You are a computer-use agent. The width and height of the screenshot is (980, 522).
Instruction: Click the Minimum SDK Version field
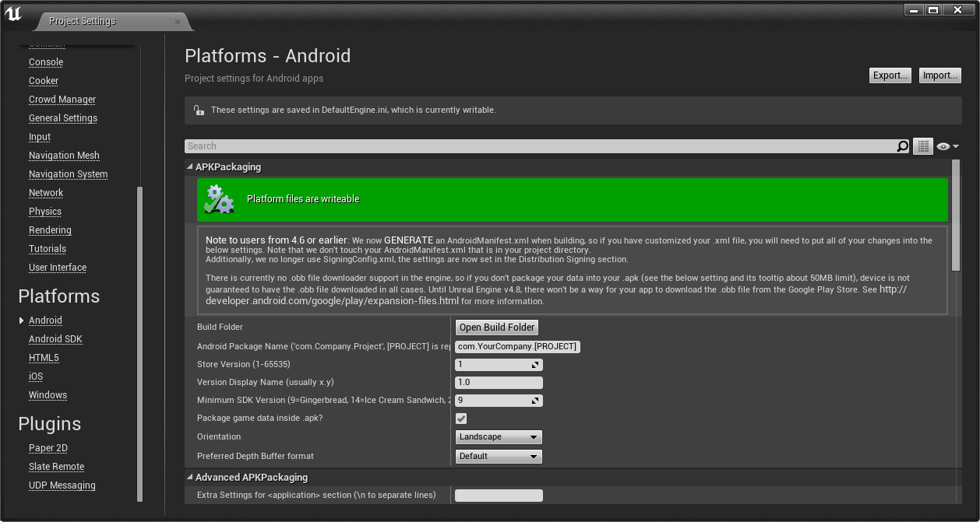[x=499, y=401]
